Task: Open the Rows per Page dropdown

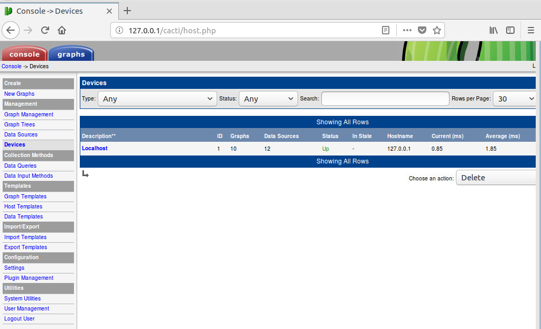Action: click(515, 99)
